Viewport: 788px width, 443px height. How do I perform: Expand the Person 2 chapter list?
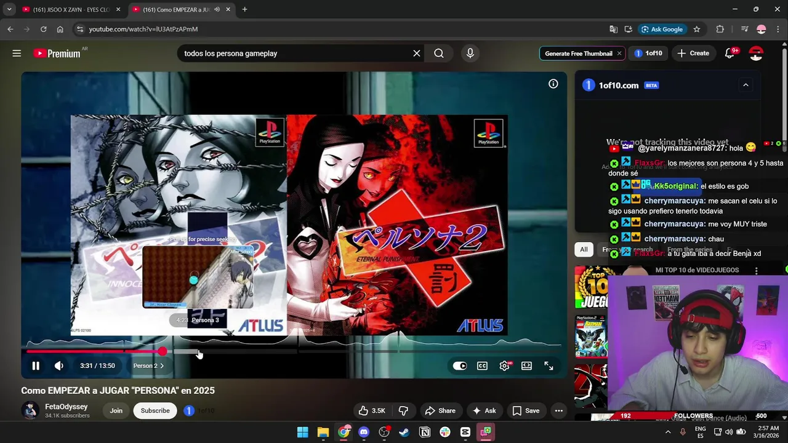(148, 365)
